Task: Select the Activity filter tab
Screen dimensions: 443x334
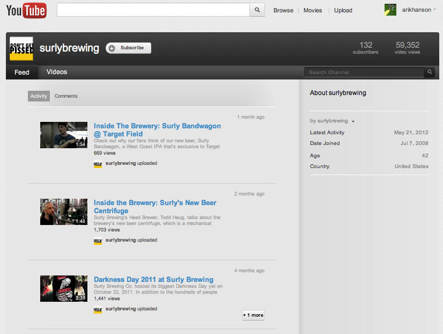Action: [x=39, y=96]
